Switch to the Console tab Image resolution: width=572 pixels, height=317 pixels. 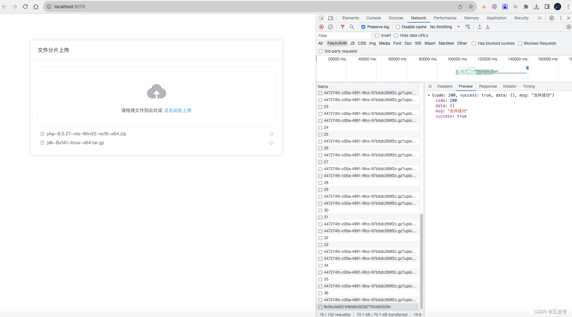tap(374, 18)
